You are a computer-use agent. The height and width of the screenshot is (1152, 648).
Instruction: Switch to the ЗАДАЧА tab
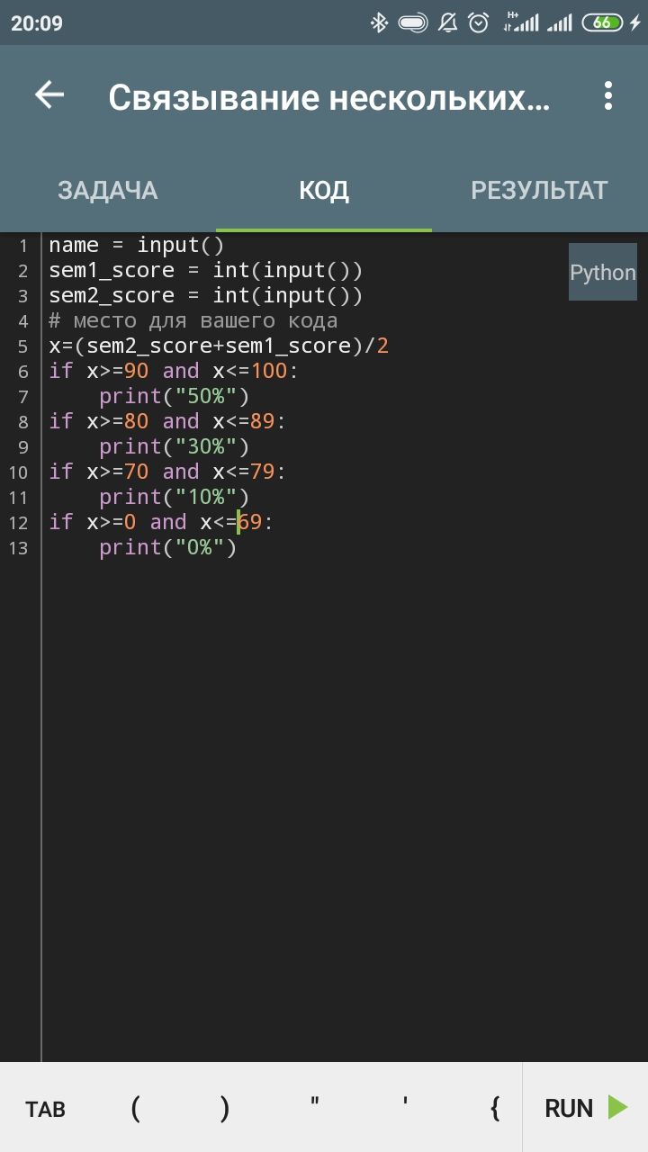[108, 190]
